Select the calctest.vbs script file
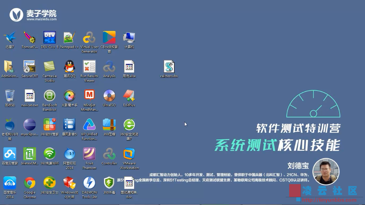The height and width of the screenshot is (205, 365). pyautogui.click(x=169, y=66)
